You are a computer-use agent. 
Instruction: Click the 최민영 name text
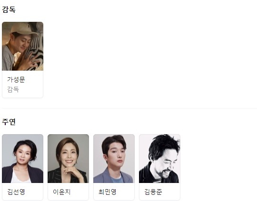[x=108, y=192]
